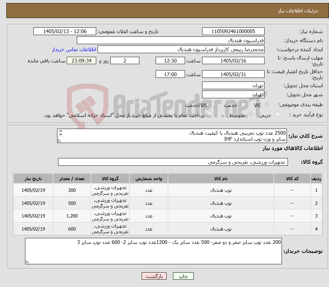The image size is (329, 287).
Task: Click the تاریخ نیاز column header
Action: tap(33, 178)
